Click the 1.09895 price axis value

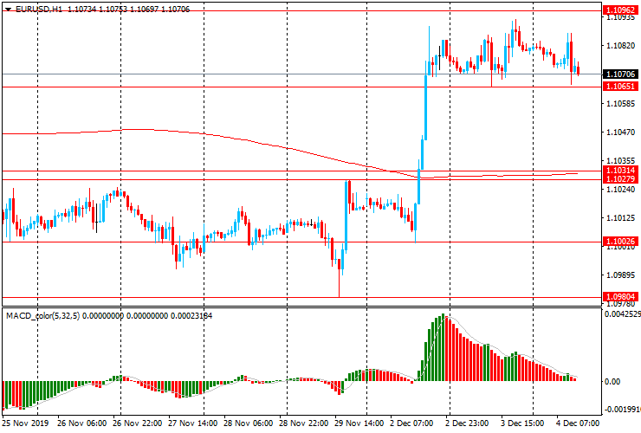pyautogui.click(x=621, y=275)
